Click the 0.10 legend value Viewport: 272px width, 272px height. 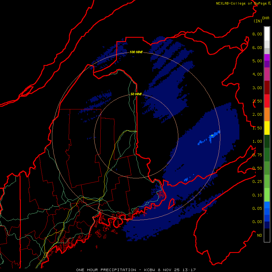[x=257, y=195]
